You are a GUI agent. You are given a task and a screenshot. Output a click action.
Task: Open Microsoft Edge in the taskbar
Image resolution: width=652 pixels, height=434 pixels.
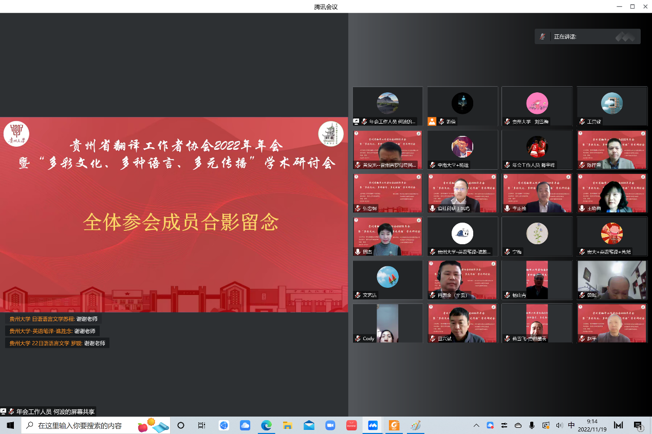(x=266, y=425)
